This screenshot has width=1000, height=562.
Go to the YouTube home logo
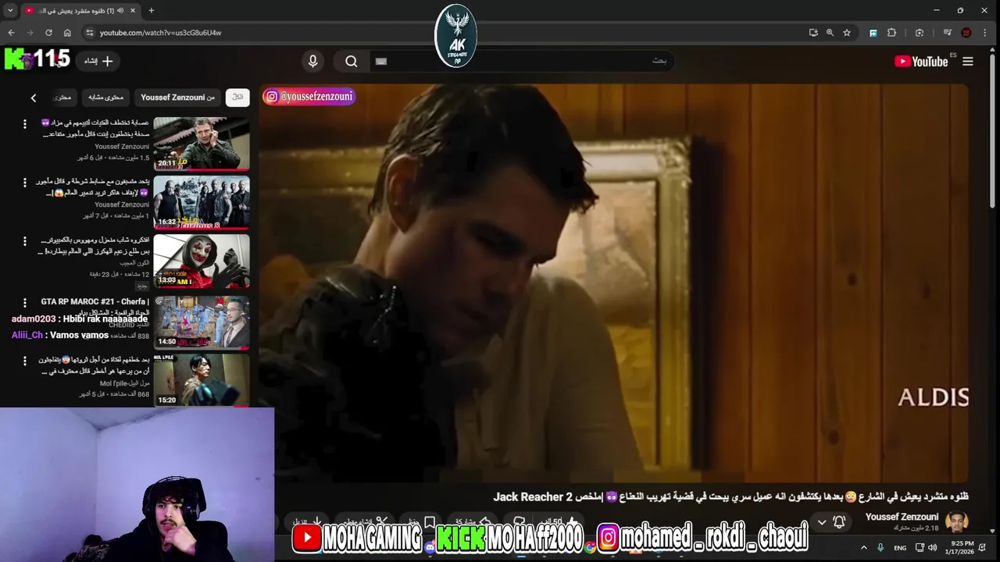pos(922,62)
